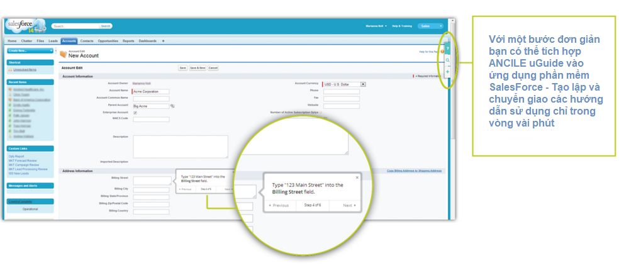Open the Unresolved Items shortcut

pos(25,69)
